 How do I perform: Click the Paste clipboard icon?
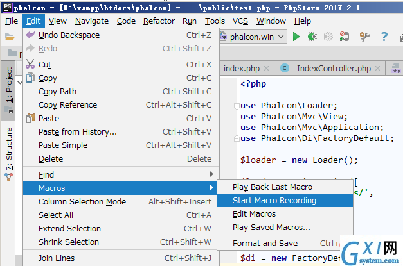coord(30,118)
